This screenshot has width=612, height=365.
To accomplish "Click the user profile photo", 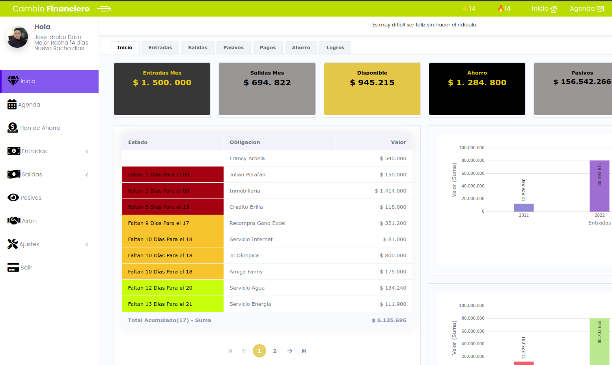I will 18,37.
